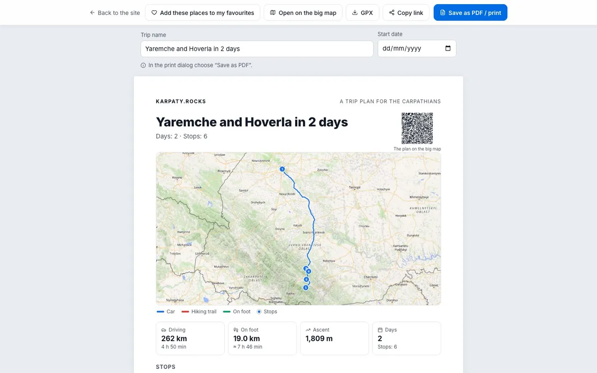Open the calendar picker icon
Image resolution: width=597 pixels, height=373 pixels.
coord(448,48)
